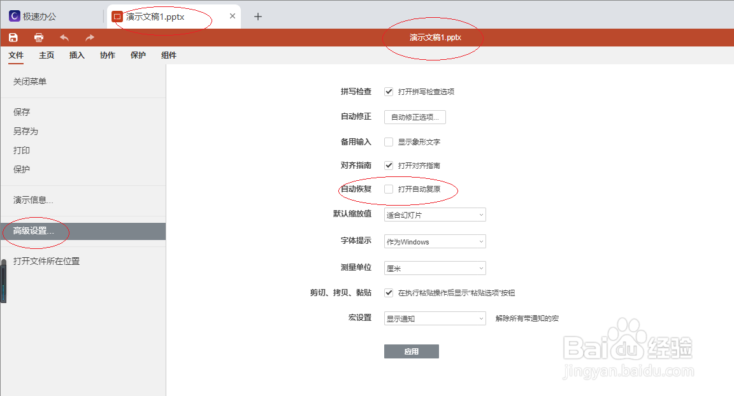Click the 应用 button

click(x=411, y=351)
